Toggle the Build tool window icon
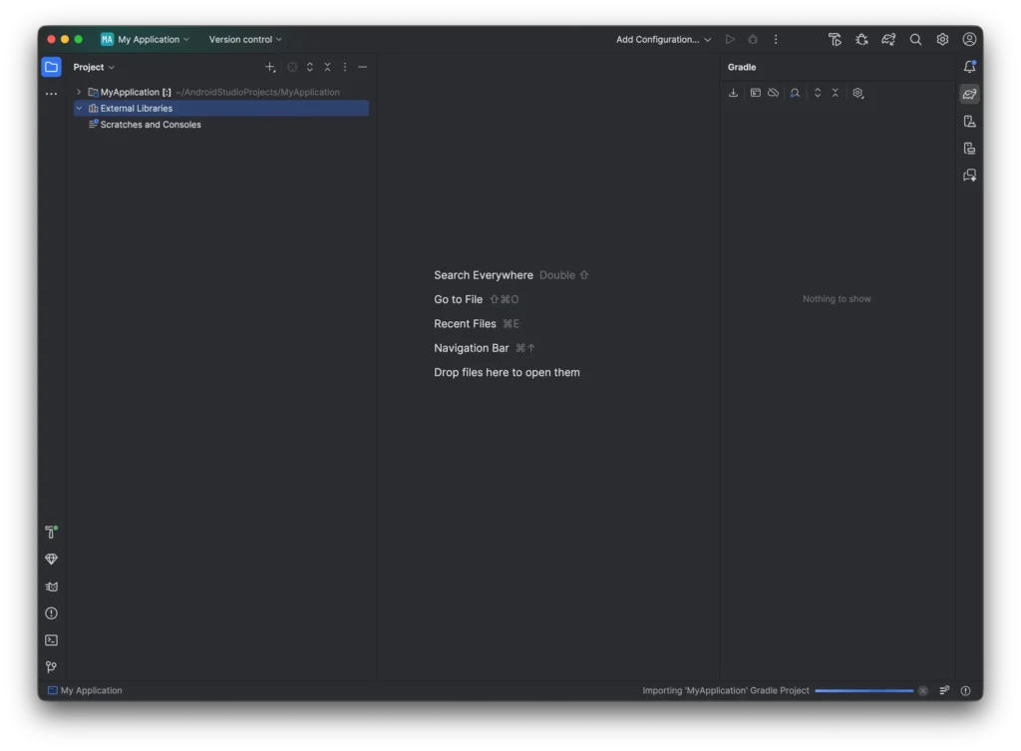 (x=51, y=532)
